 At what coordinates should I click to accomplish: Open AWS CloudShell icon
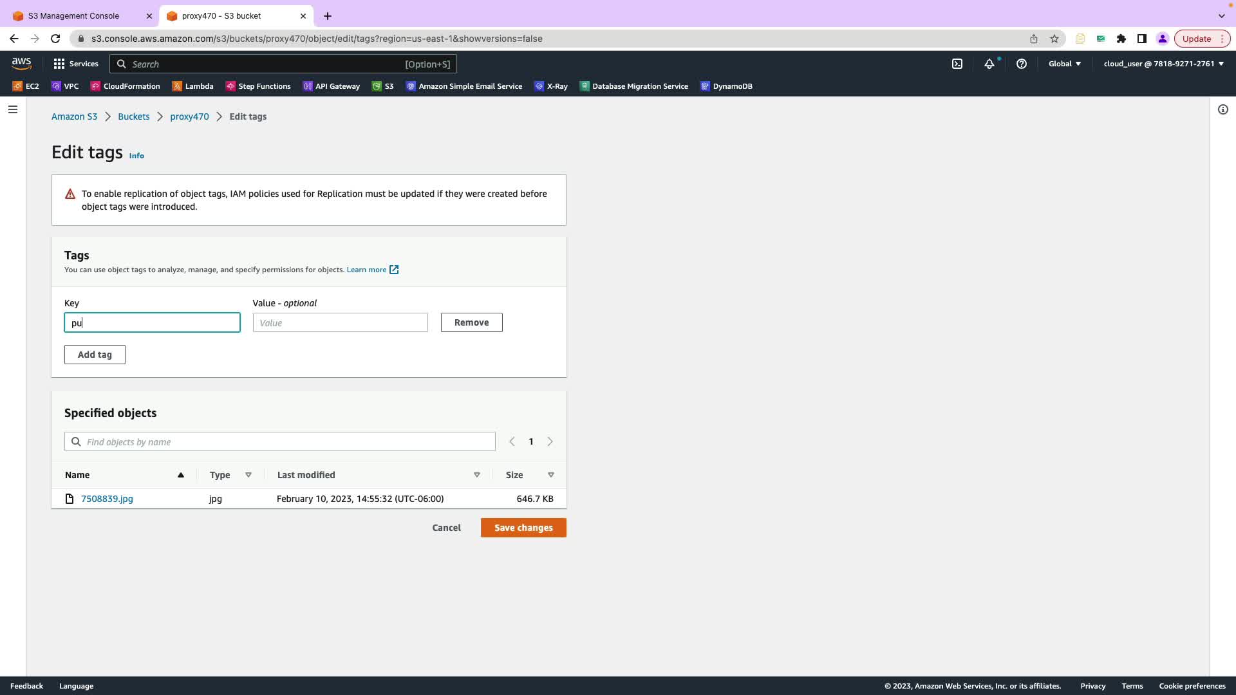(x=957, y=64)
